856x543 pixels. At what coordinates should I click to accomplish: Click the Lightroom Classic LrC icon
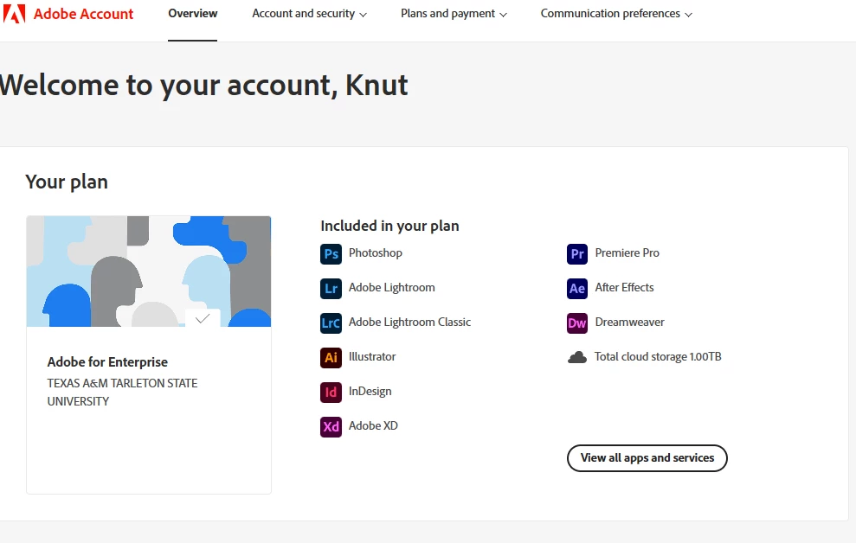click(331, 323)
